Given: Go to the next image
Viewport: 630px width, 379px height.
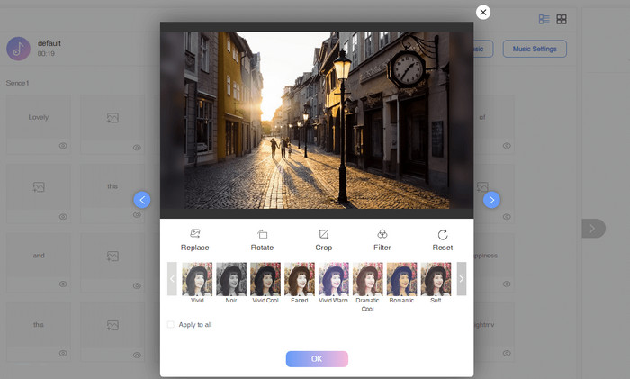Looking at the screenshot, I should [x=491, y=200].
